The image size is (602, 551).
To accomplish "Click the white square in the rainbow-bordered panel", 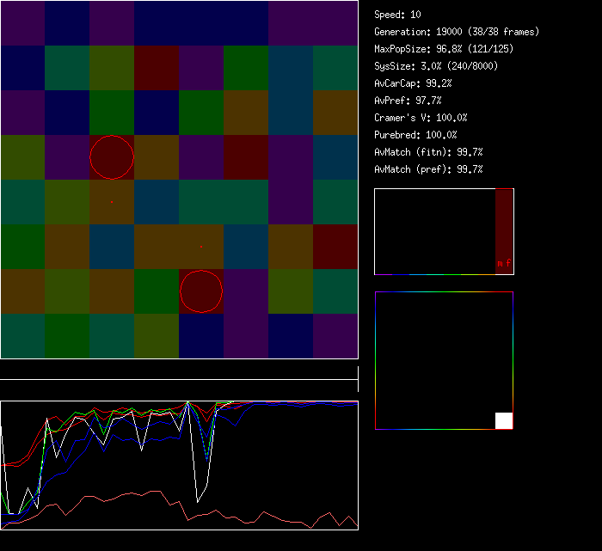I will 504,420.
